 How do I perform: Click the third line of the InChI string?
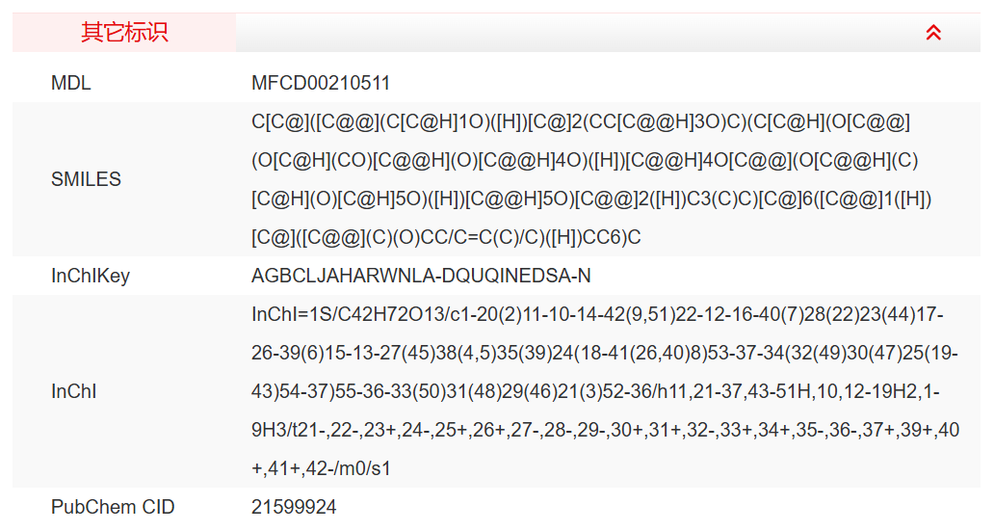604,392
